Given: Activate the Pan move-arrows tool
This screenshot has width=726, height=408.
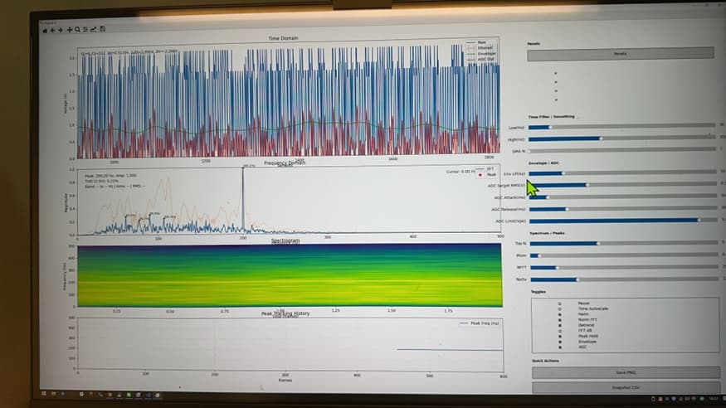Looking at the screenshot, I should pyautogui.click(x=70, y=30).
